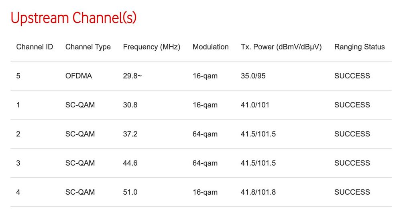Screen dimensions: 401x216
Task: Select the 41.8/101.8 power value
Action: tap(258, 192)
